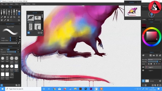Select the Marker tool
The image size is (162, 91).
click(14, 12)
